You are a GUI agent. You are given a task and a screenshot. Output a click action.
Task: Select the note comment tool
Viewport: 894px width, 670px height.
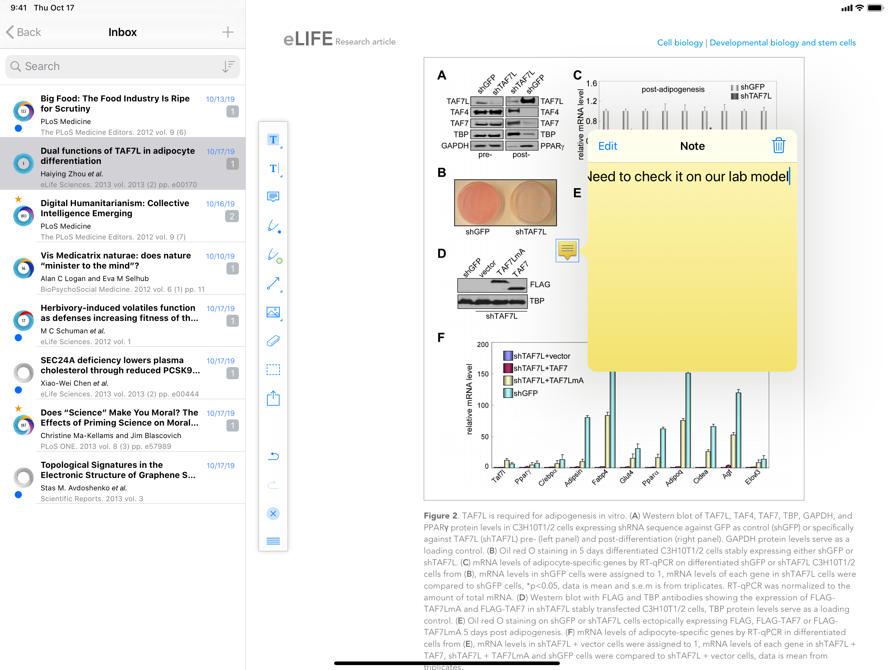(273, 197)
